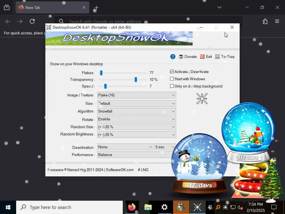This screenshot has width=285, height=214.
Task: Enable Start with Windows checkbox
Action: pos(172,79)
